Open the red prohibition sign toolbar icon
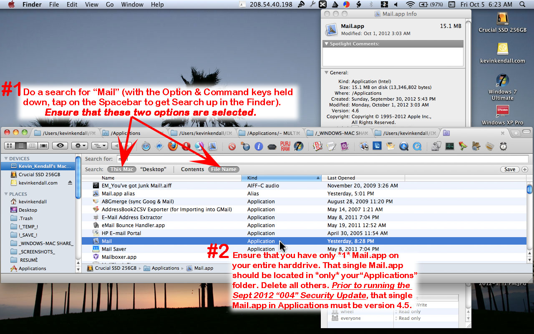 click(x=232, y=146)
